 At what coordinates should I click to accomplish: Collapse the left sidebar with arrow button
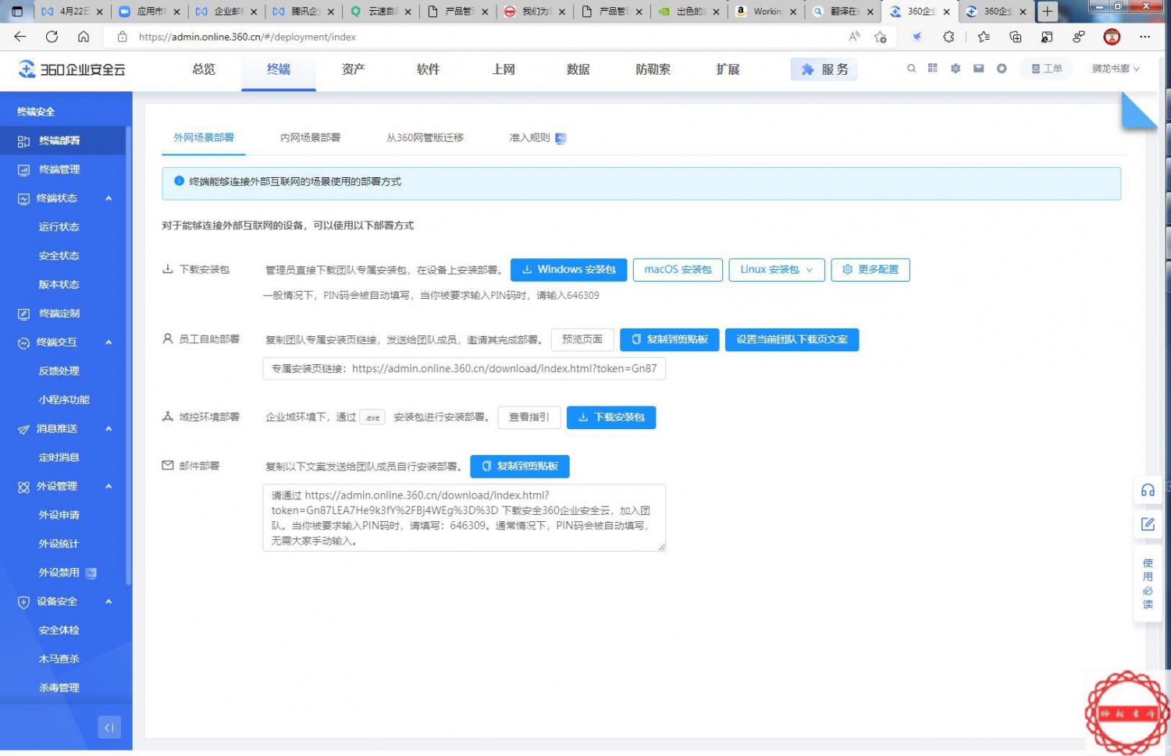tap(109, 727)
